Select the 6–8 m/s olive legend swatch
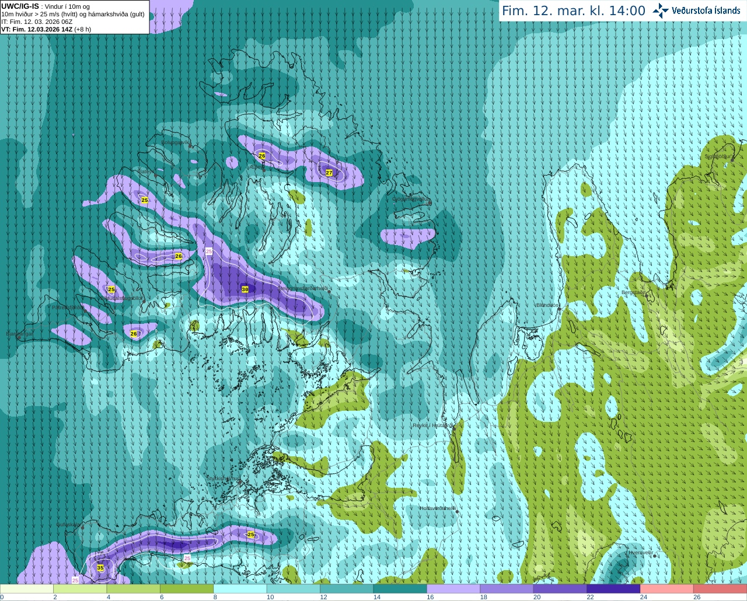The image size is (747, 601). pos(187,589)
